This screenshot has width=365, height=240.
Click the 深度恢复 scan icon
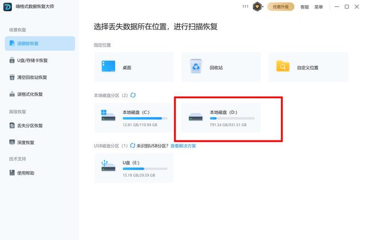point(12,142)
